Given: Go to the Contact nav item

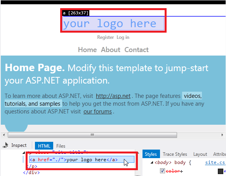Looking at the screenshot, I should pyautogui.click(x=137, y=50).
